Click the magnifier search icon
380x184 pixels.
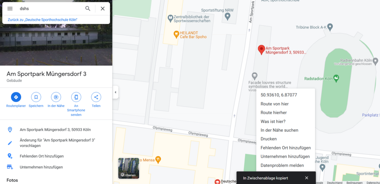click(88, 9)
